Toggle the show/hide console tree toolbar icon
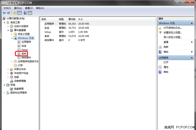The image size is (196, 130). (19, 13)
